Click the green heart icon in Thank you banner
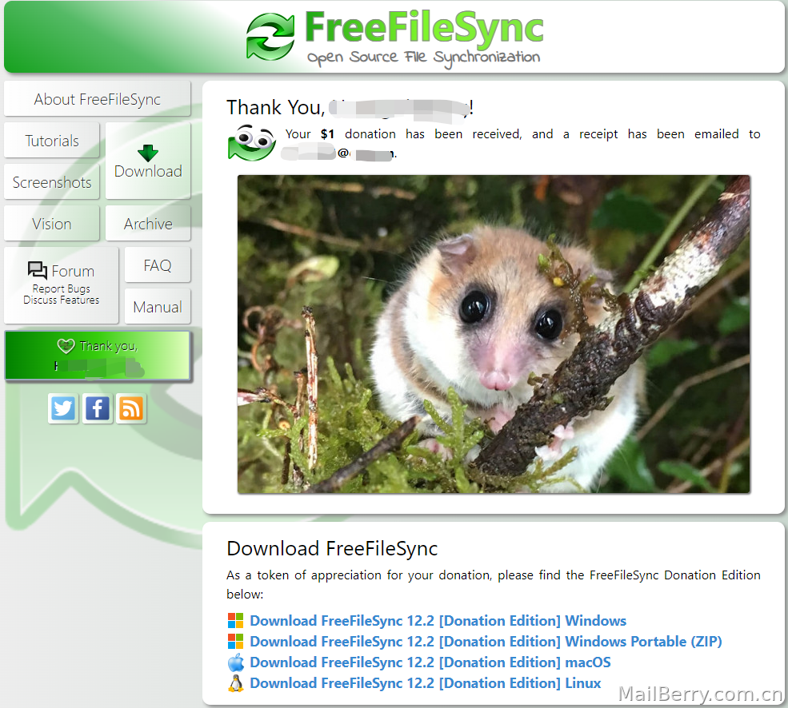This screenshot has height=708, width=788. (66, 345)
